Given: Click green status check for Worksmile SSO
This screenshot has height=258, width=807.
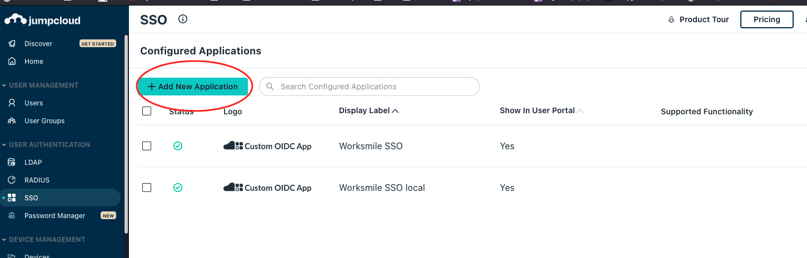Looking at the screenshot, I should 178,146.
